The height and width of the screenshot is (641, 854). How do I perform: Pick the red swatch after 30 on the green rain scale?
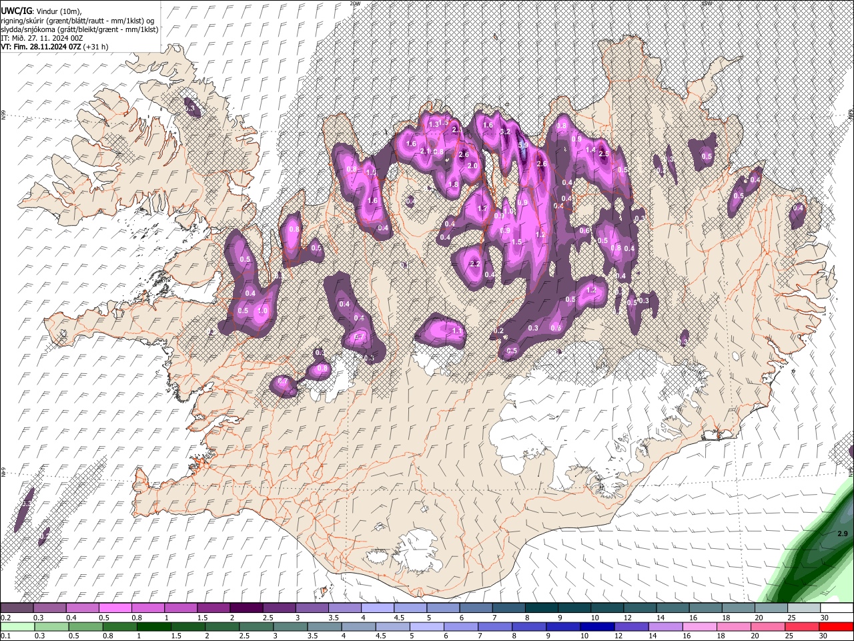click(837, 626)
